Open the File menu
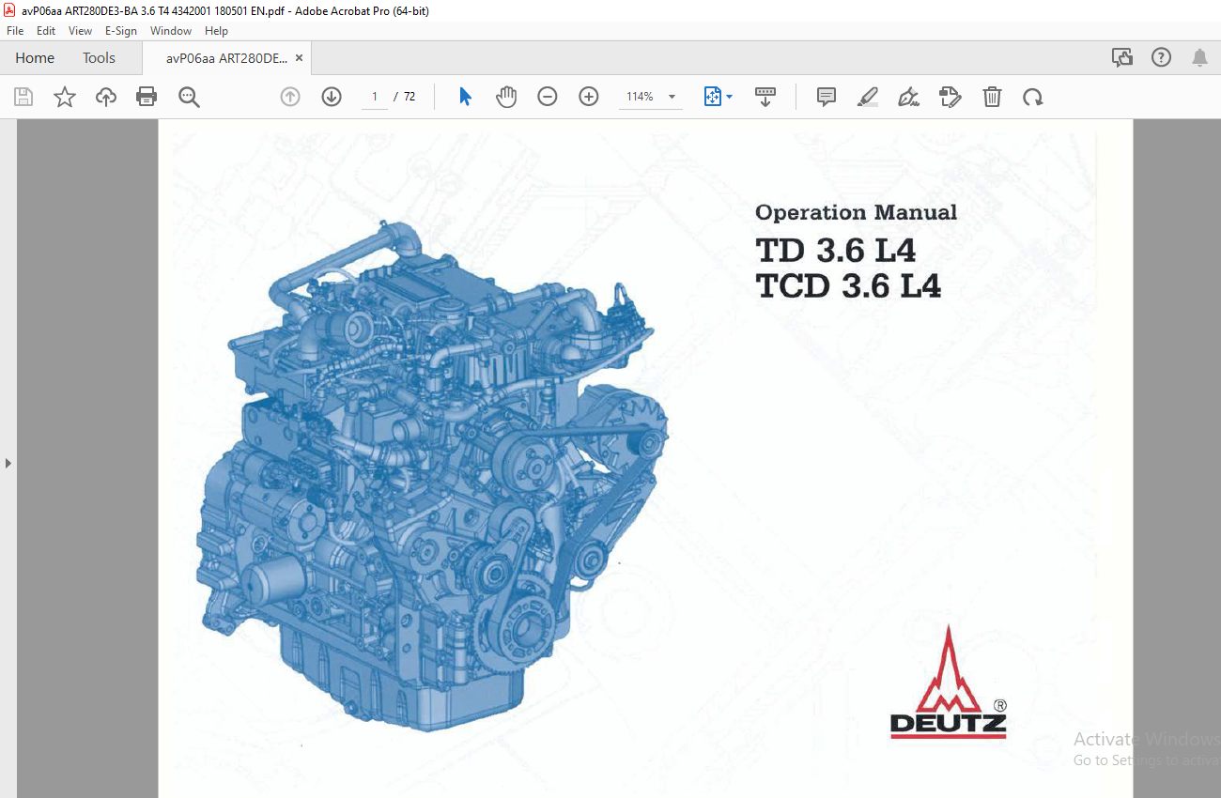 (x=15, y=31)
